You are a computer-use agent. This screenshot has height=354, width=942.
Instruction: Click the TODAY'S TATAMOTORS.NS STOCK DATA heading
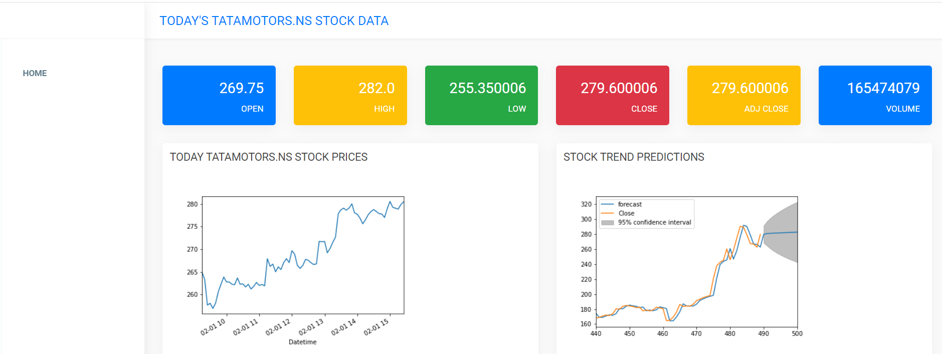coord(274,21)
